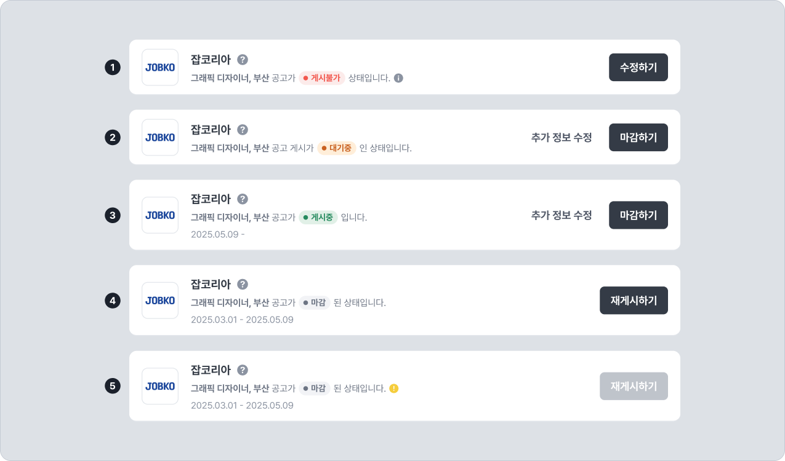Click the yellow warning icon in row 5
The image size is (785, 461).
(394, 388)
